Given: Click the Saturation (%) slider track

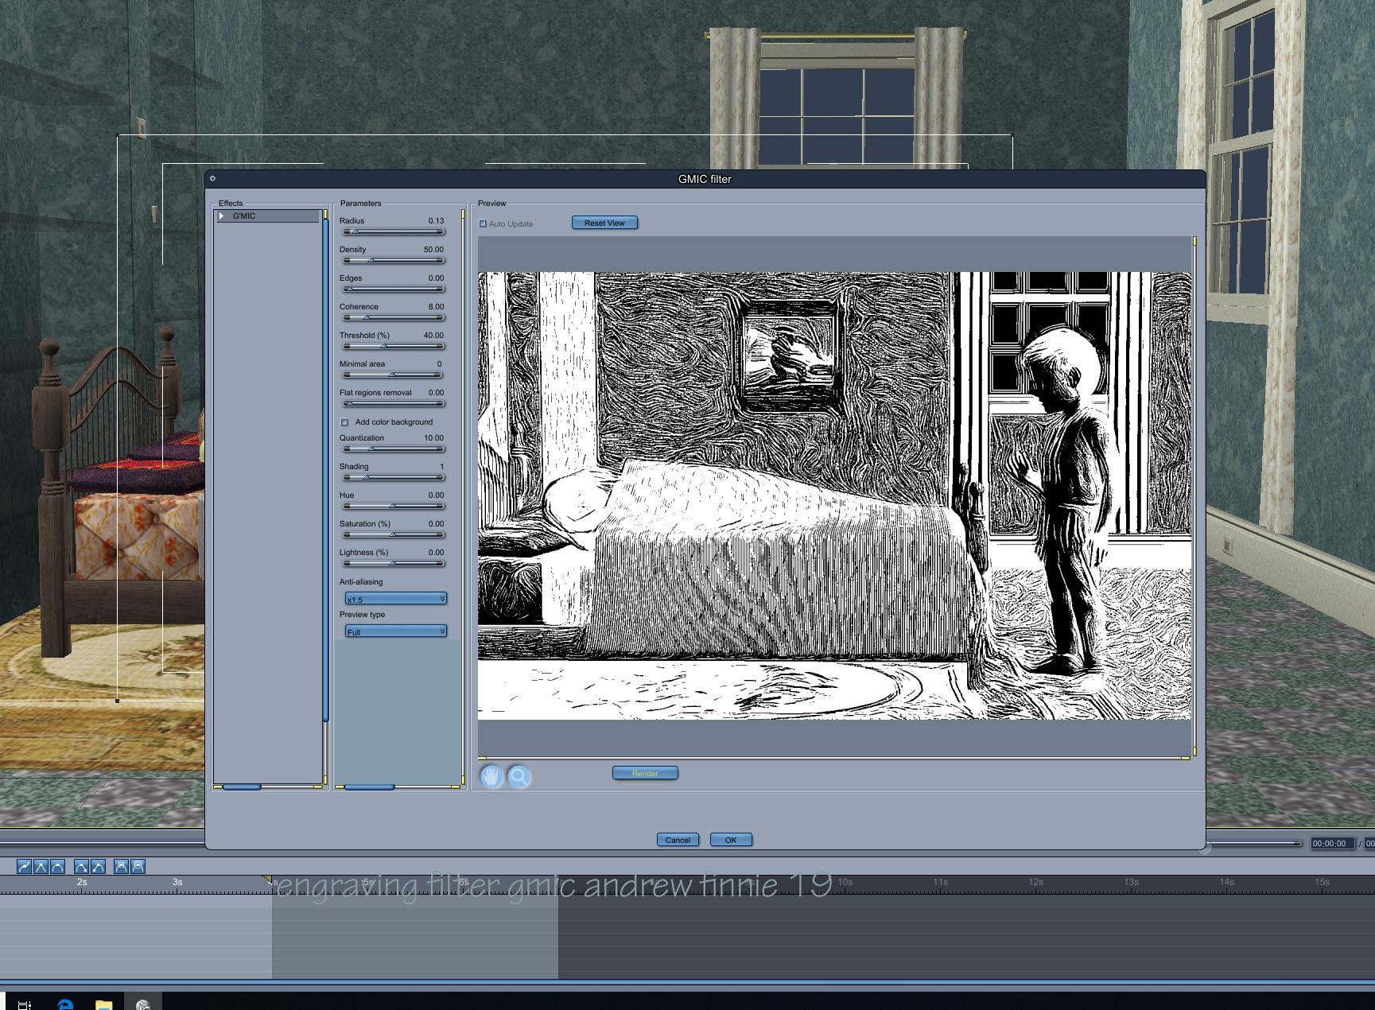Looking at the screenshot, I should click(x=394, y=534).
